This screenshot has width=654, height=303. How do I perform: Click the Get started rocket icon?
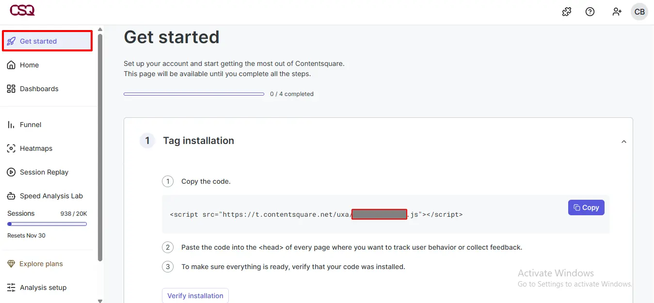11,41
